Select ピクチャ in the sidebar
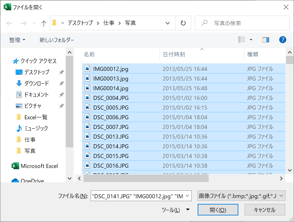 [33, 106]
